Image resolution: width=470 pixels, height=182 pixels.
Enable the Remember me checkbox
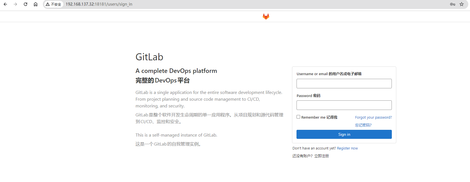pos(298,117)
